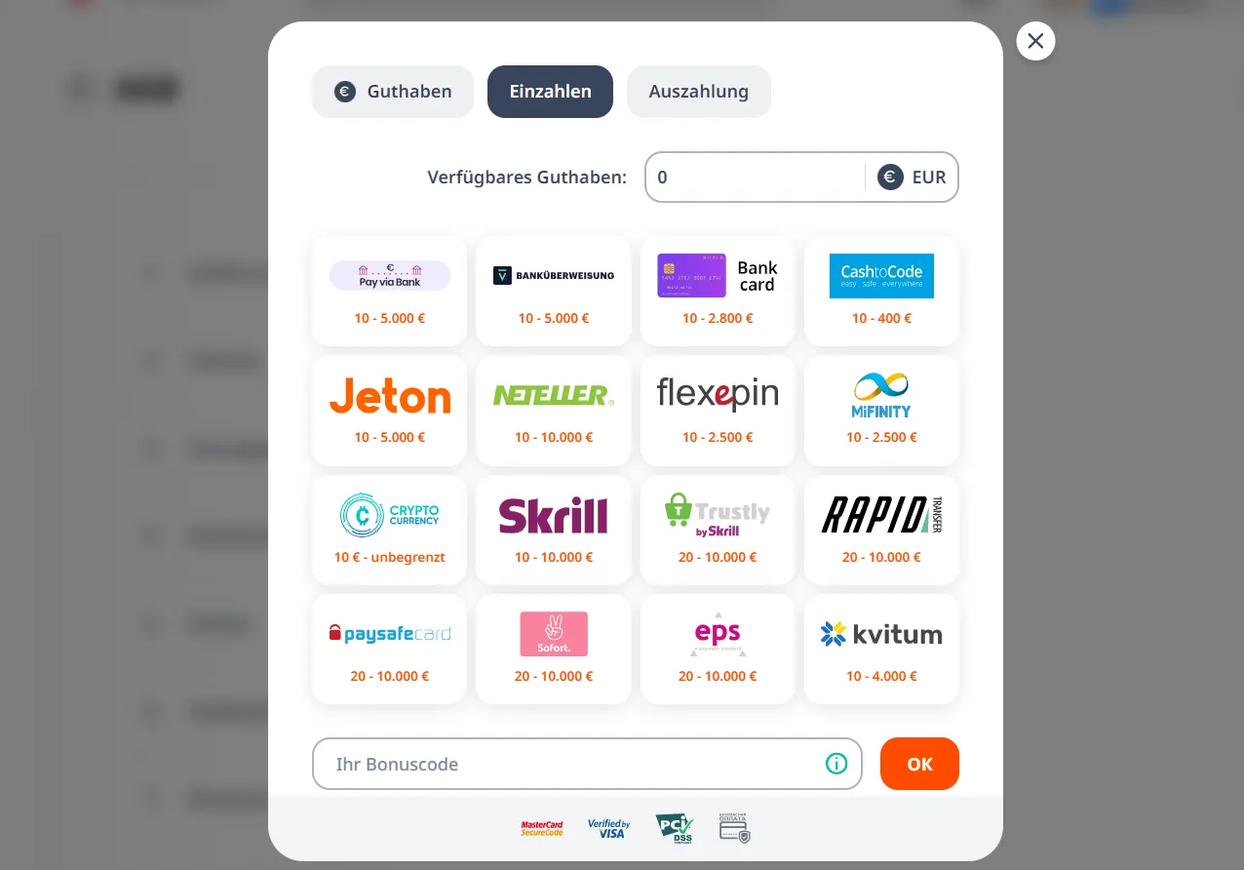Select the Pay via Bank payment option
Image resolution: width=1244 pixels, height=870 pixels.
click(x=390, y=291)
